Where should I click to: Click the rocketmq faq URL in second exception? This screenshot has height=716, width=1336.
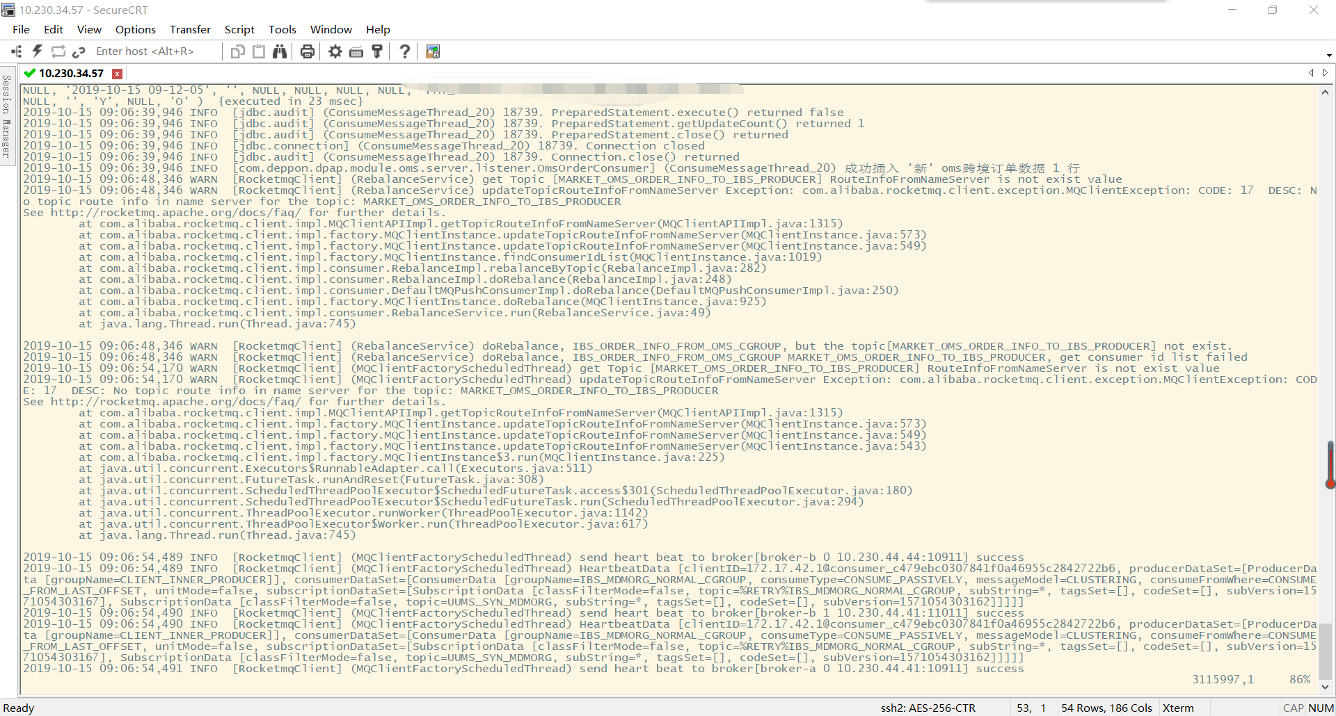(x=175, y=402)
